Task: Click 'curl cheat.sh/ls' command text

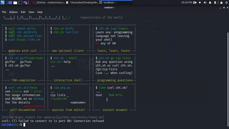Action: point(22,29)
